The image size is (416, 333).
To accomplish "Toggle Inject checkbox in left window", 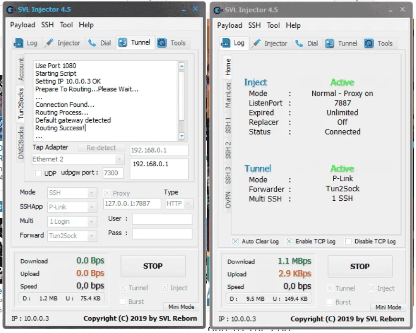I will (164, 287).
